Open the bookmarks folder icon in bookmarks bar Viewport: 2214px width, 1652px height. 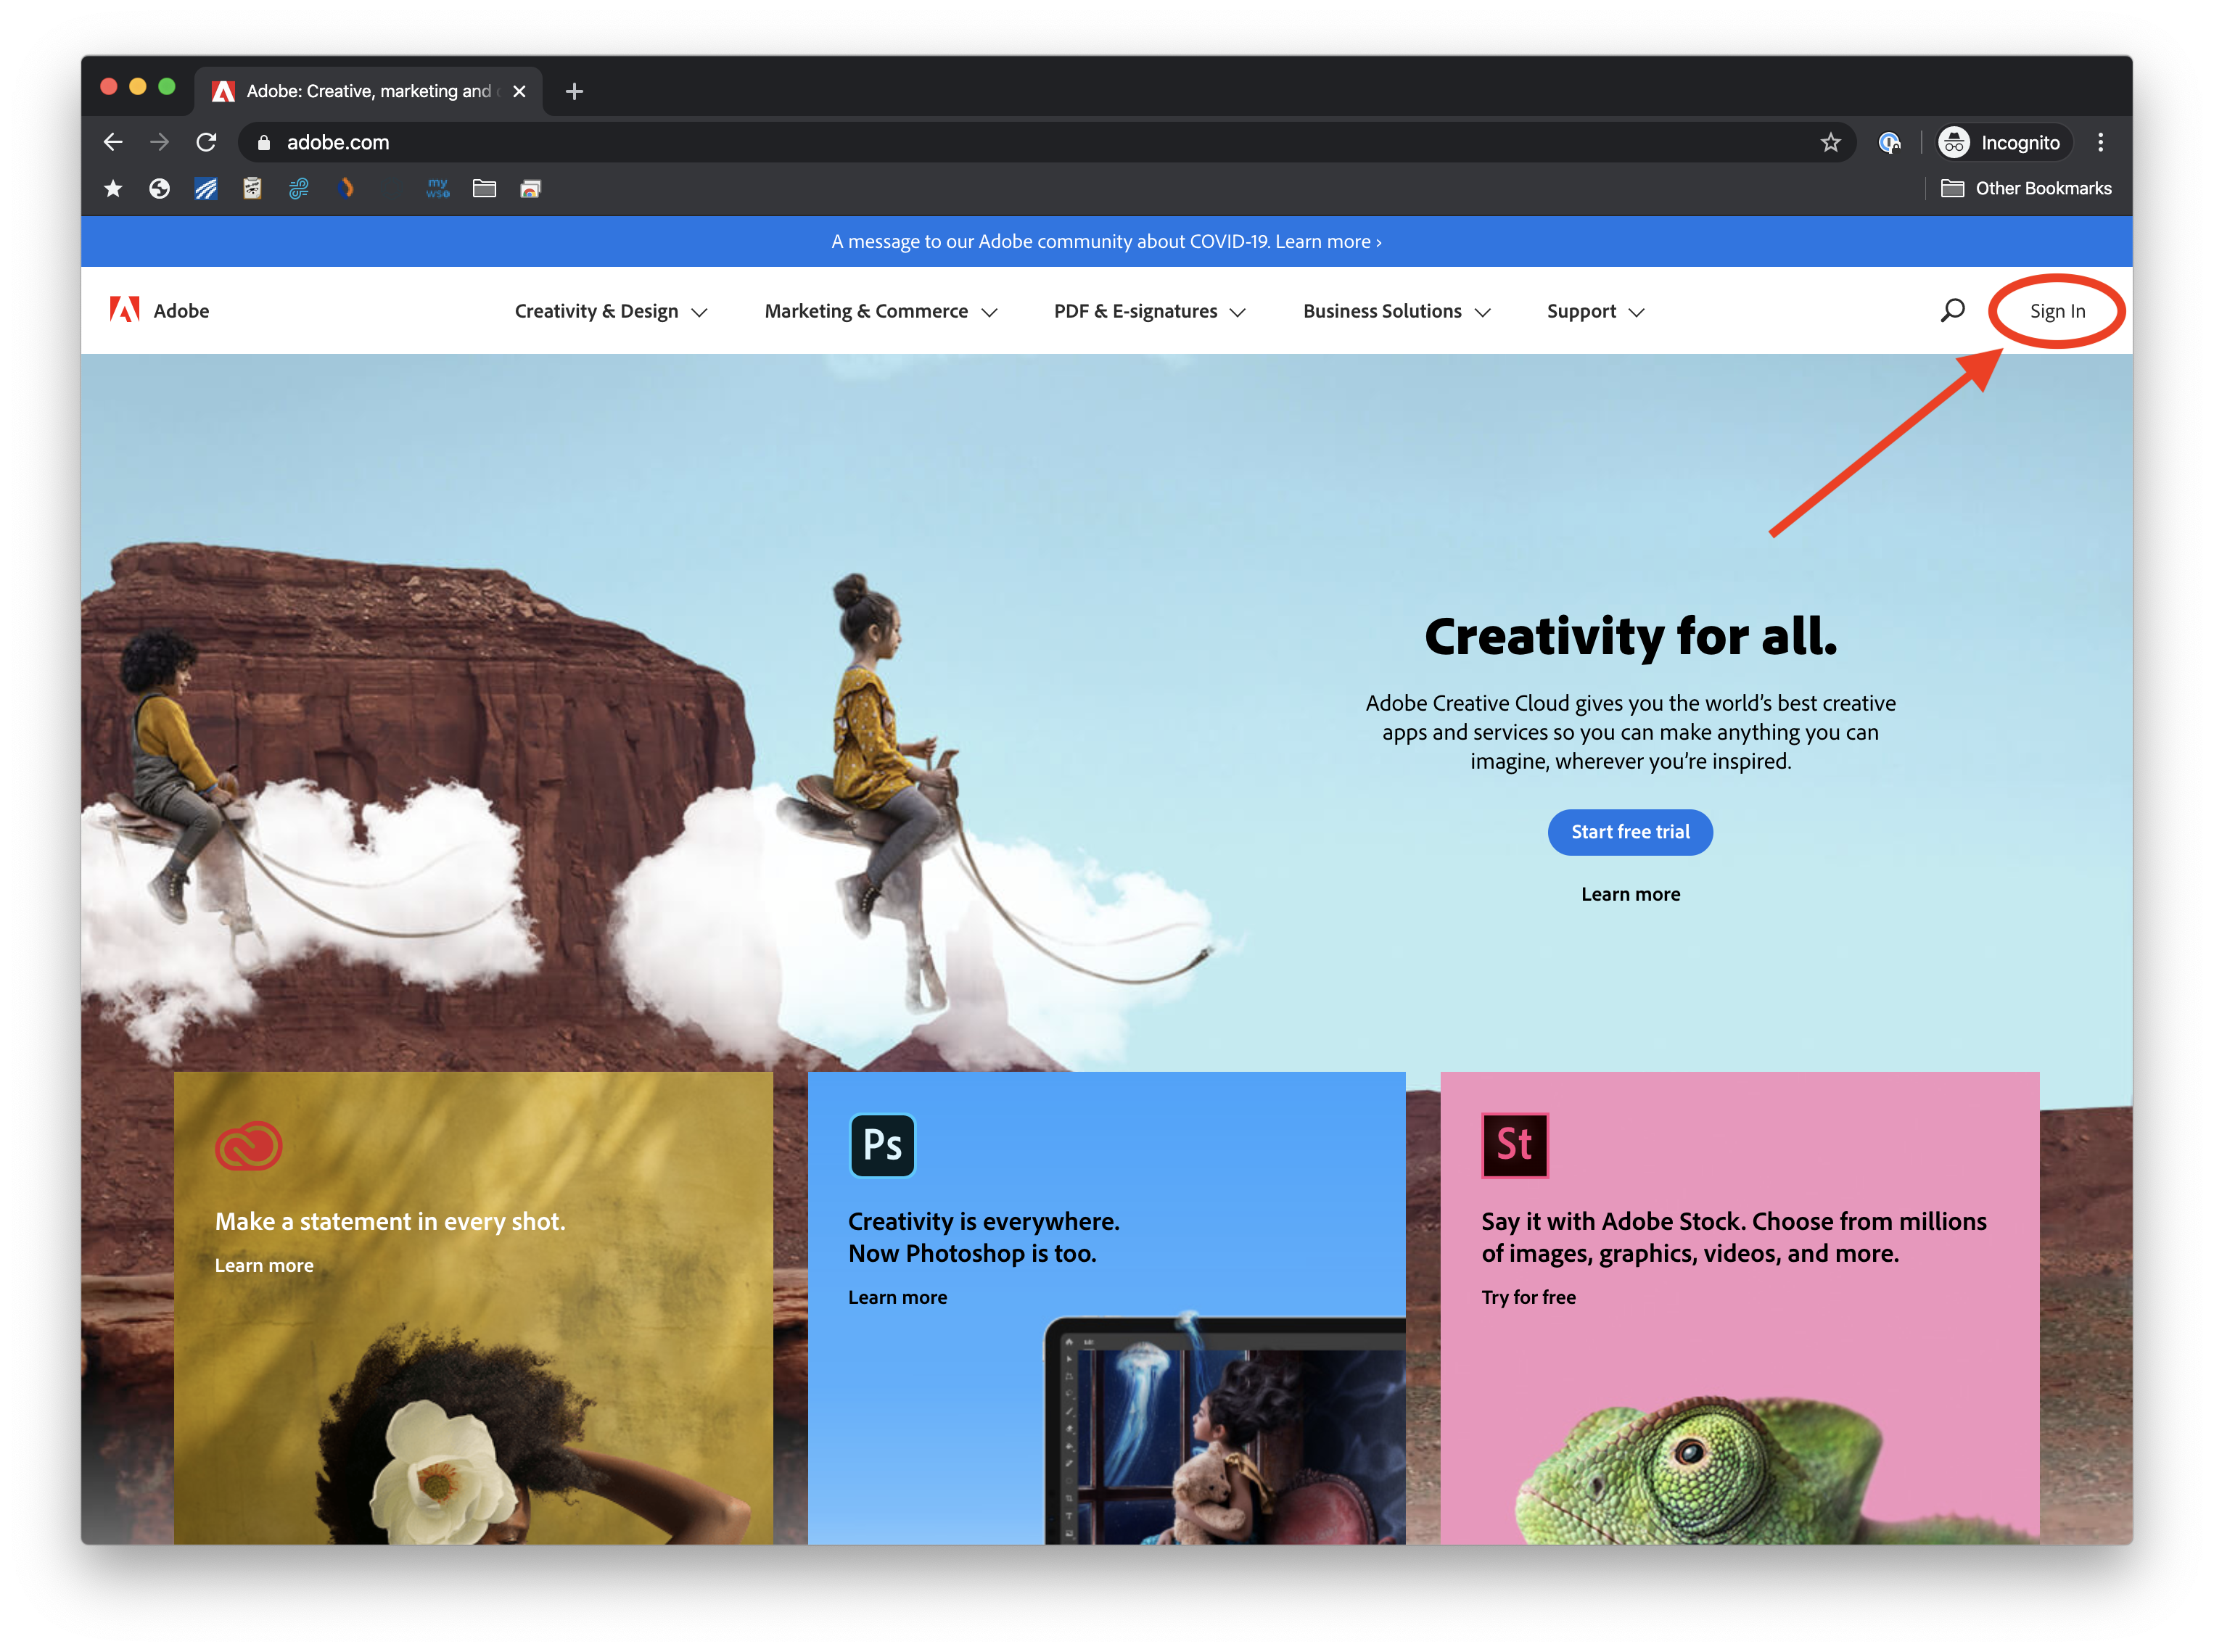coord(484,188)
